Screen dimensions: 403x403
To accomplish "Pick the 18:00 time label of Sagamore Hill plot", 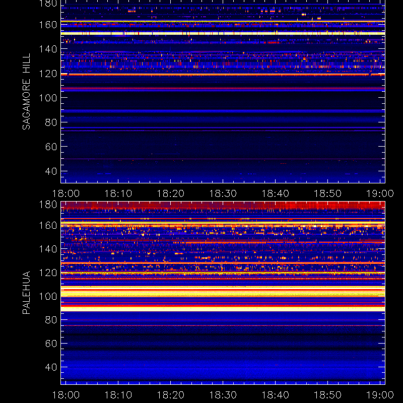I will pos(66,193).
